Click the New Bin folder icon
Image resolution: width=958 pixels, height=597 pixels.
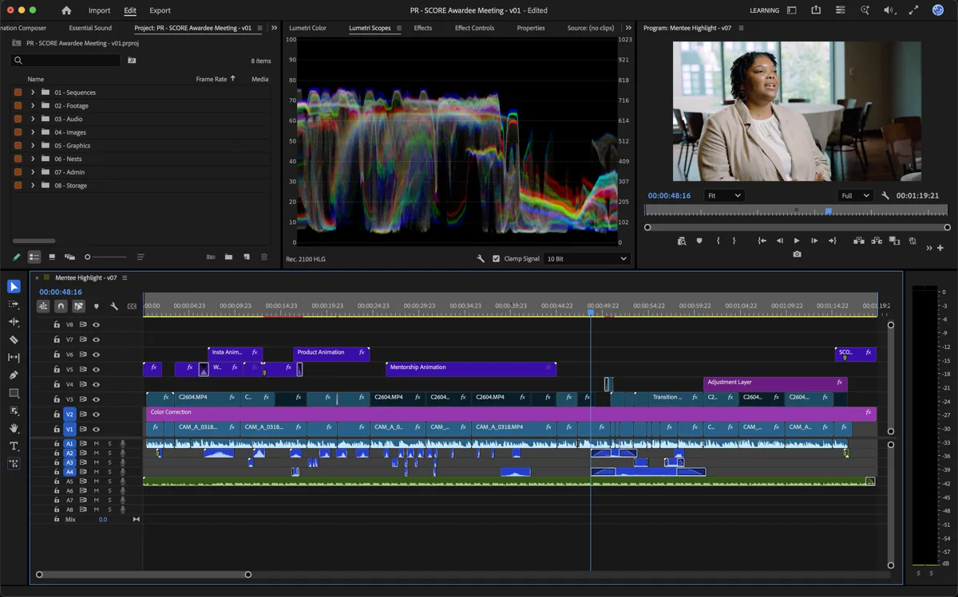(228, 257)
